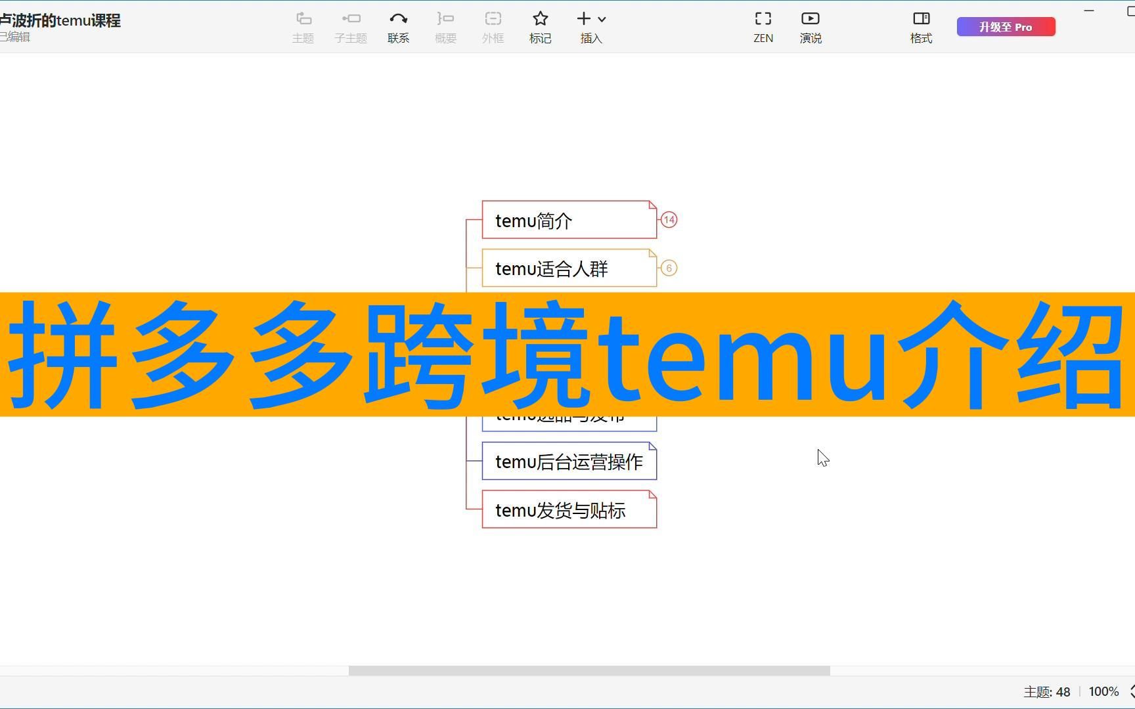Toggle the Format (格式) panel
1135x709 pixels.
click(x=921, y=28)
